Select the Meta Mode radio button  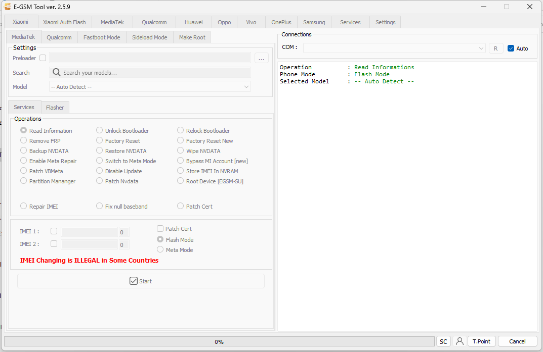click(160, 249)
